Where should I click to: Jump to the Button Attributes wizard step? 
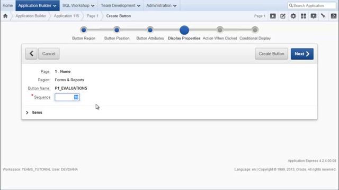pos(150,30)
